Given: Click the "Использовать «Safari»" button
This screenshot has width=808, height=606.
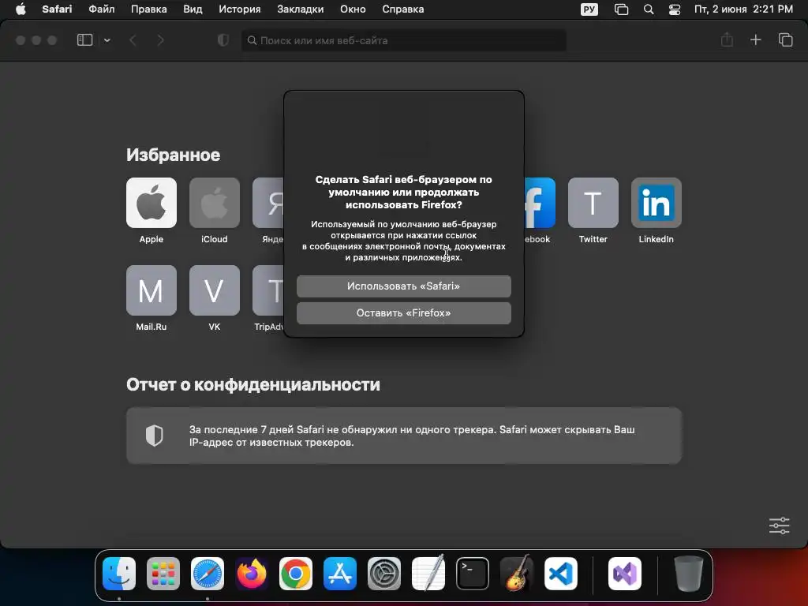Looking at the screenshot, I should click(403, 286).
